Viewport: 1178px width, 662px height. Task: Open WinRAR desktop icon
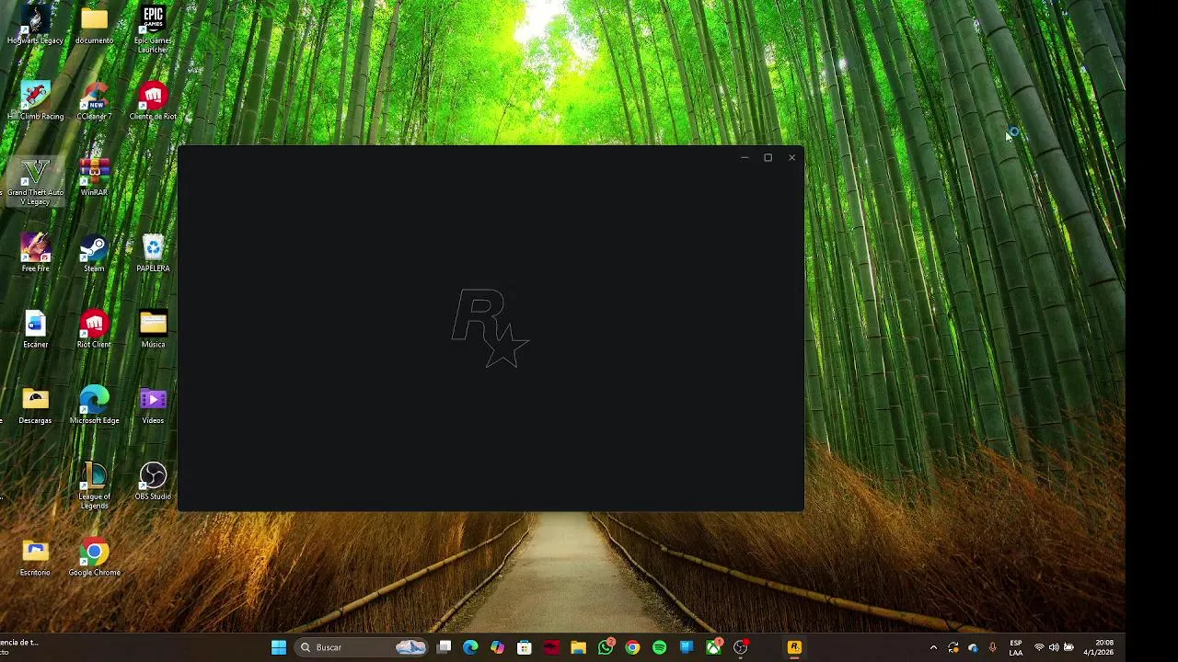coord(94,177)
